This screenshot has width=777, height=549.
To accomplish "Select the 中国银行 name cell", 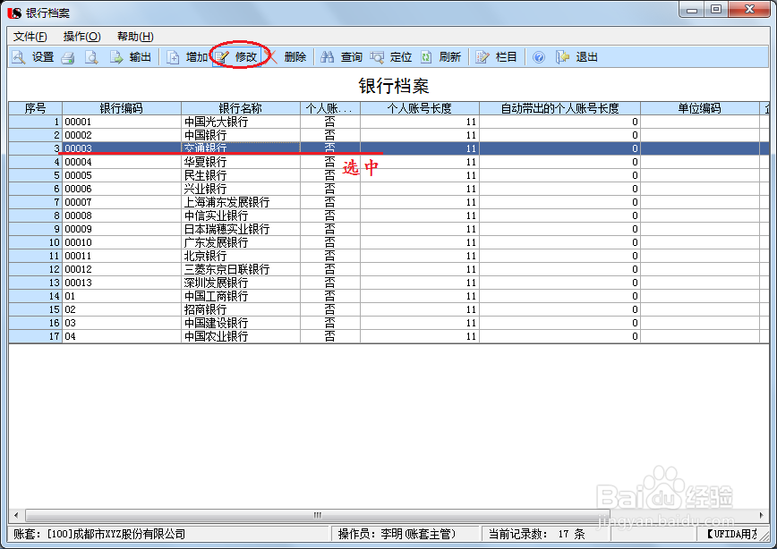I will (241, 135).
